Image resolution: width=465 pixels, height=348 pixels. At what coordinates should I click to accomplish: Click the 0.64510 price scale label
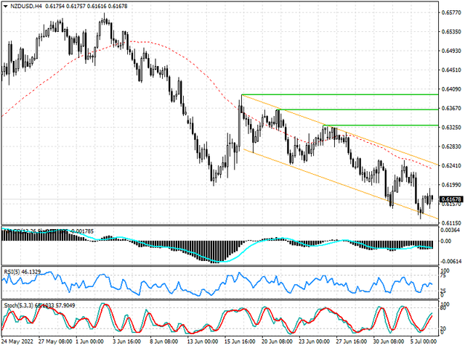coord(450,70)
